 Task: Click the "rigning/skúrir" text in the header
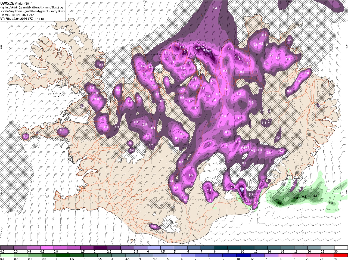coord(9,7)
